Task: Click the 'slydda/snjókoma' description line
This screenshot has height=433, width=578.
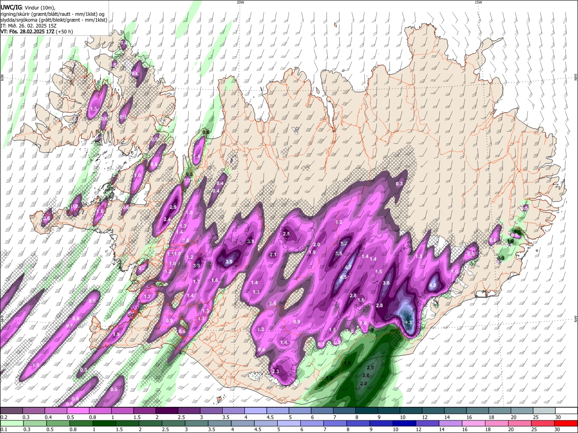Action: (54, 19)
